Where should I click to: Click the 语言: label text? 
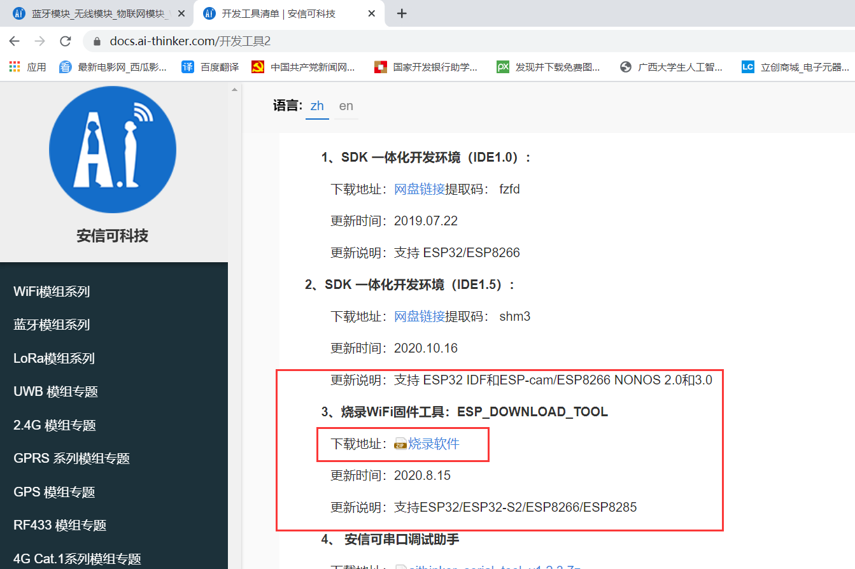pos(286,106)
